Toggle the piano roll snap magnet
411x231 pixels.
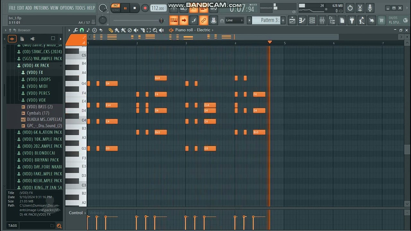82,30
